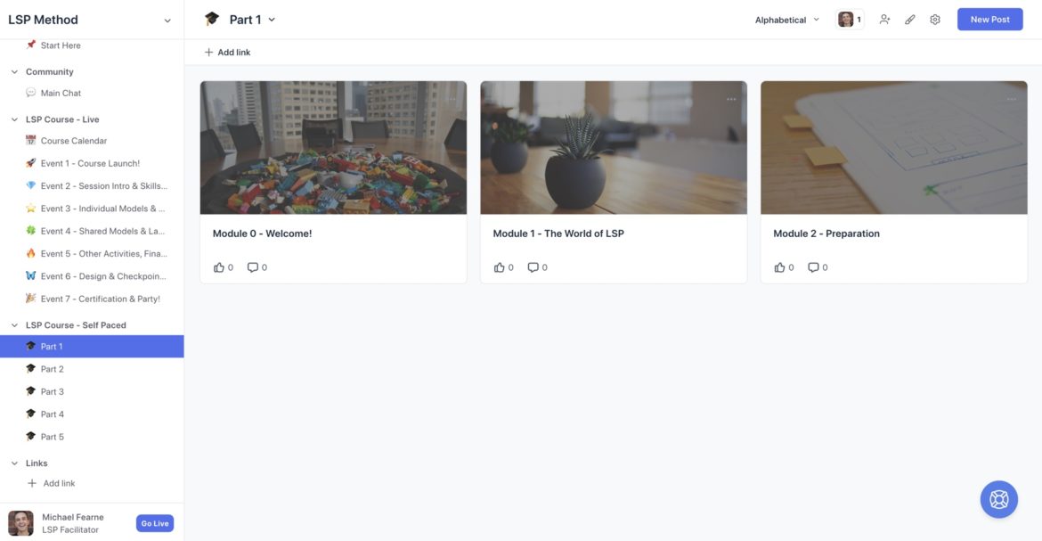Collapse the LSP Course - Live section
The width and height of the screenshot is (1042, 541).
click(14, 119)
